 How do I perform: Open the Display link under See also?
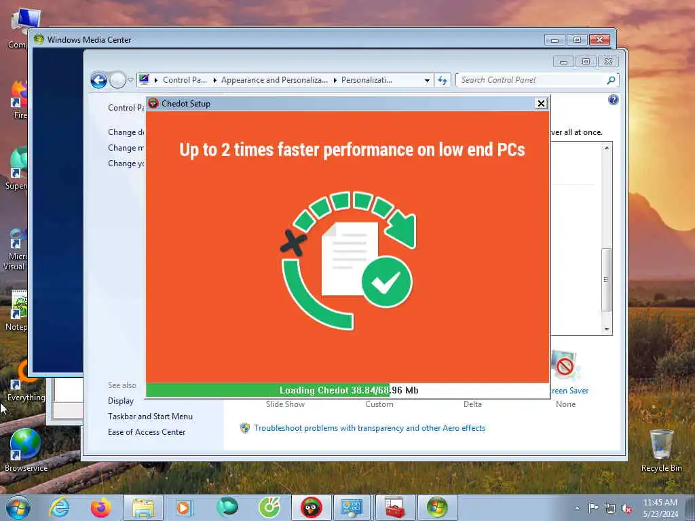[x=121, y=401]
